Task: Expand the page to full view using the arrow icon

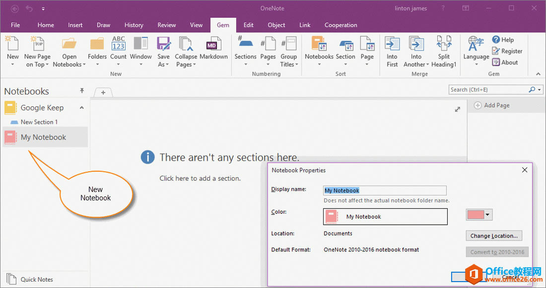Action: coord(458,109)
